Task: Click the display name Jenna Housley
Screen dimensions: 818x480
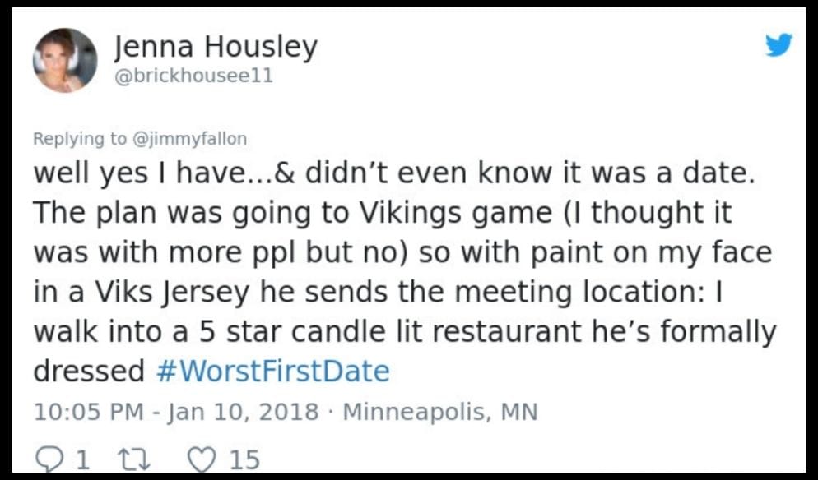Action: click(x=216, y=47)
